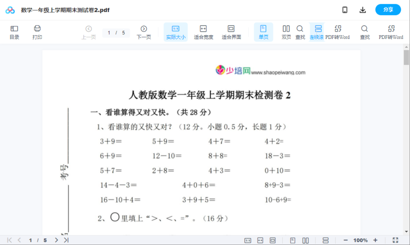Switch to 适合宽度 fit width mode

203,32
